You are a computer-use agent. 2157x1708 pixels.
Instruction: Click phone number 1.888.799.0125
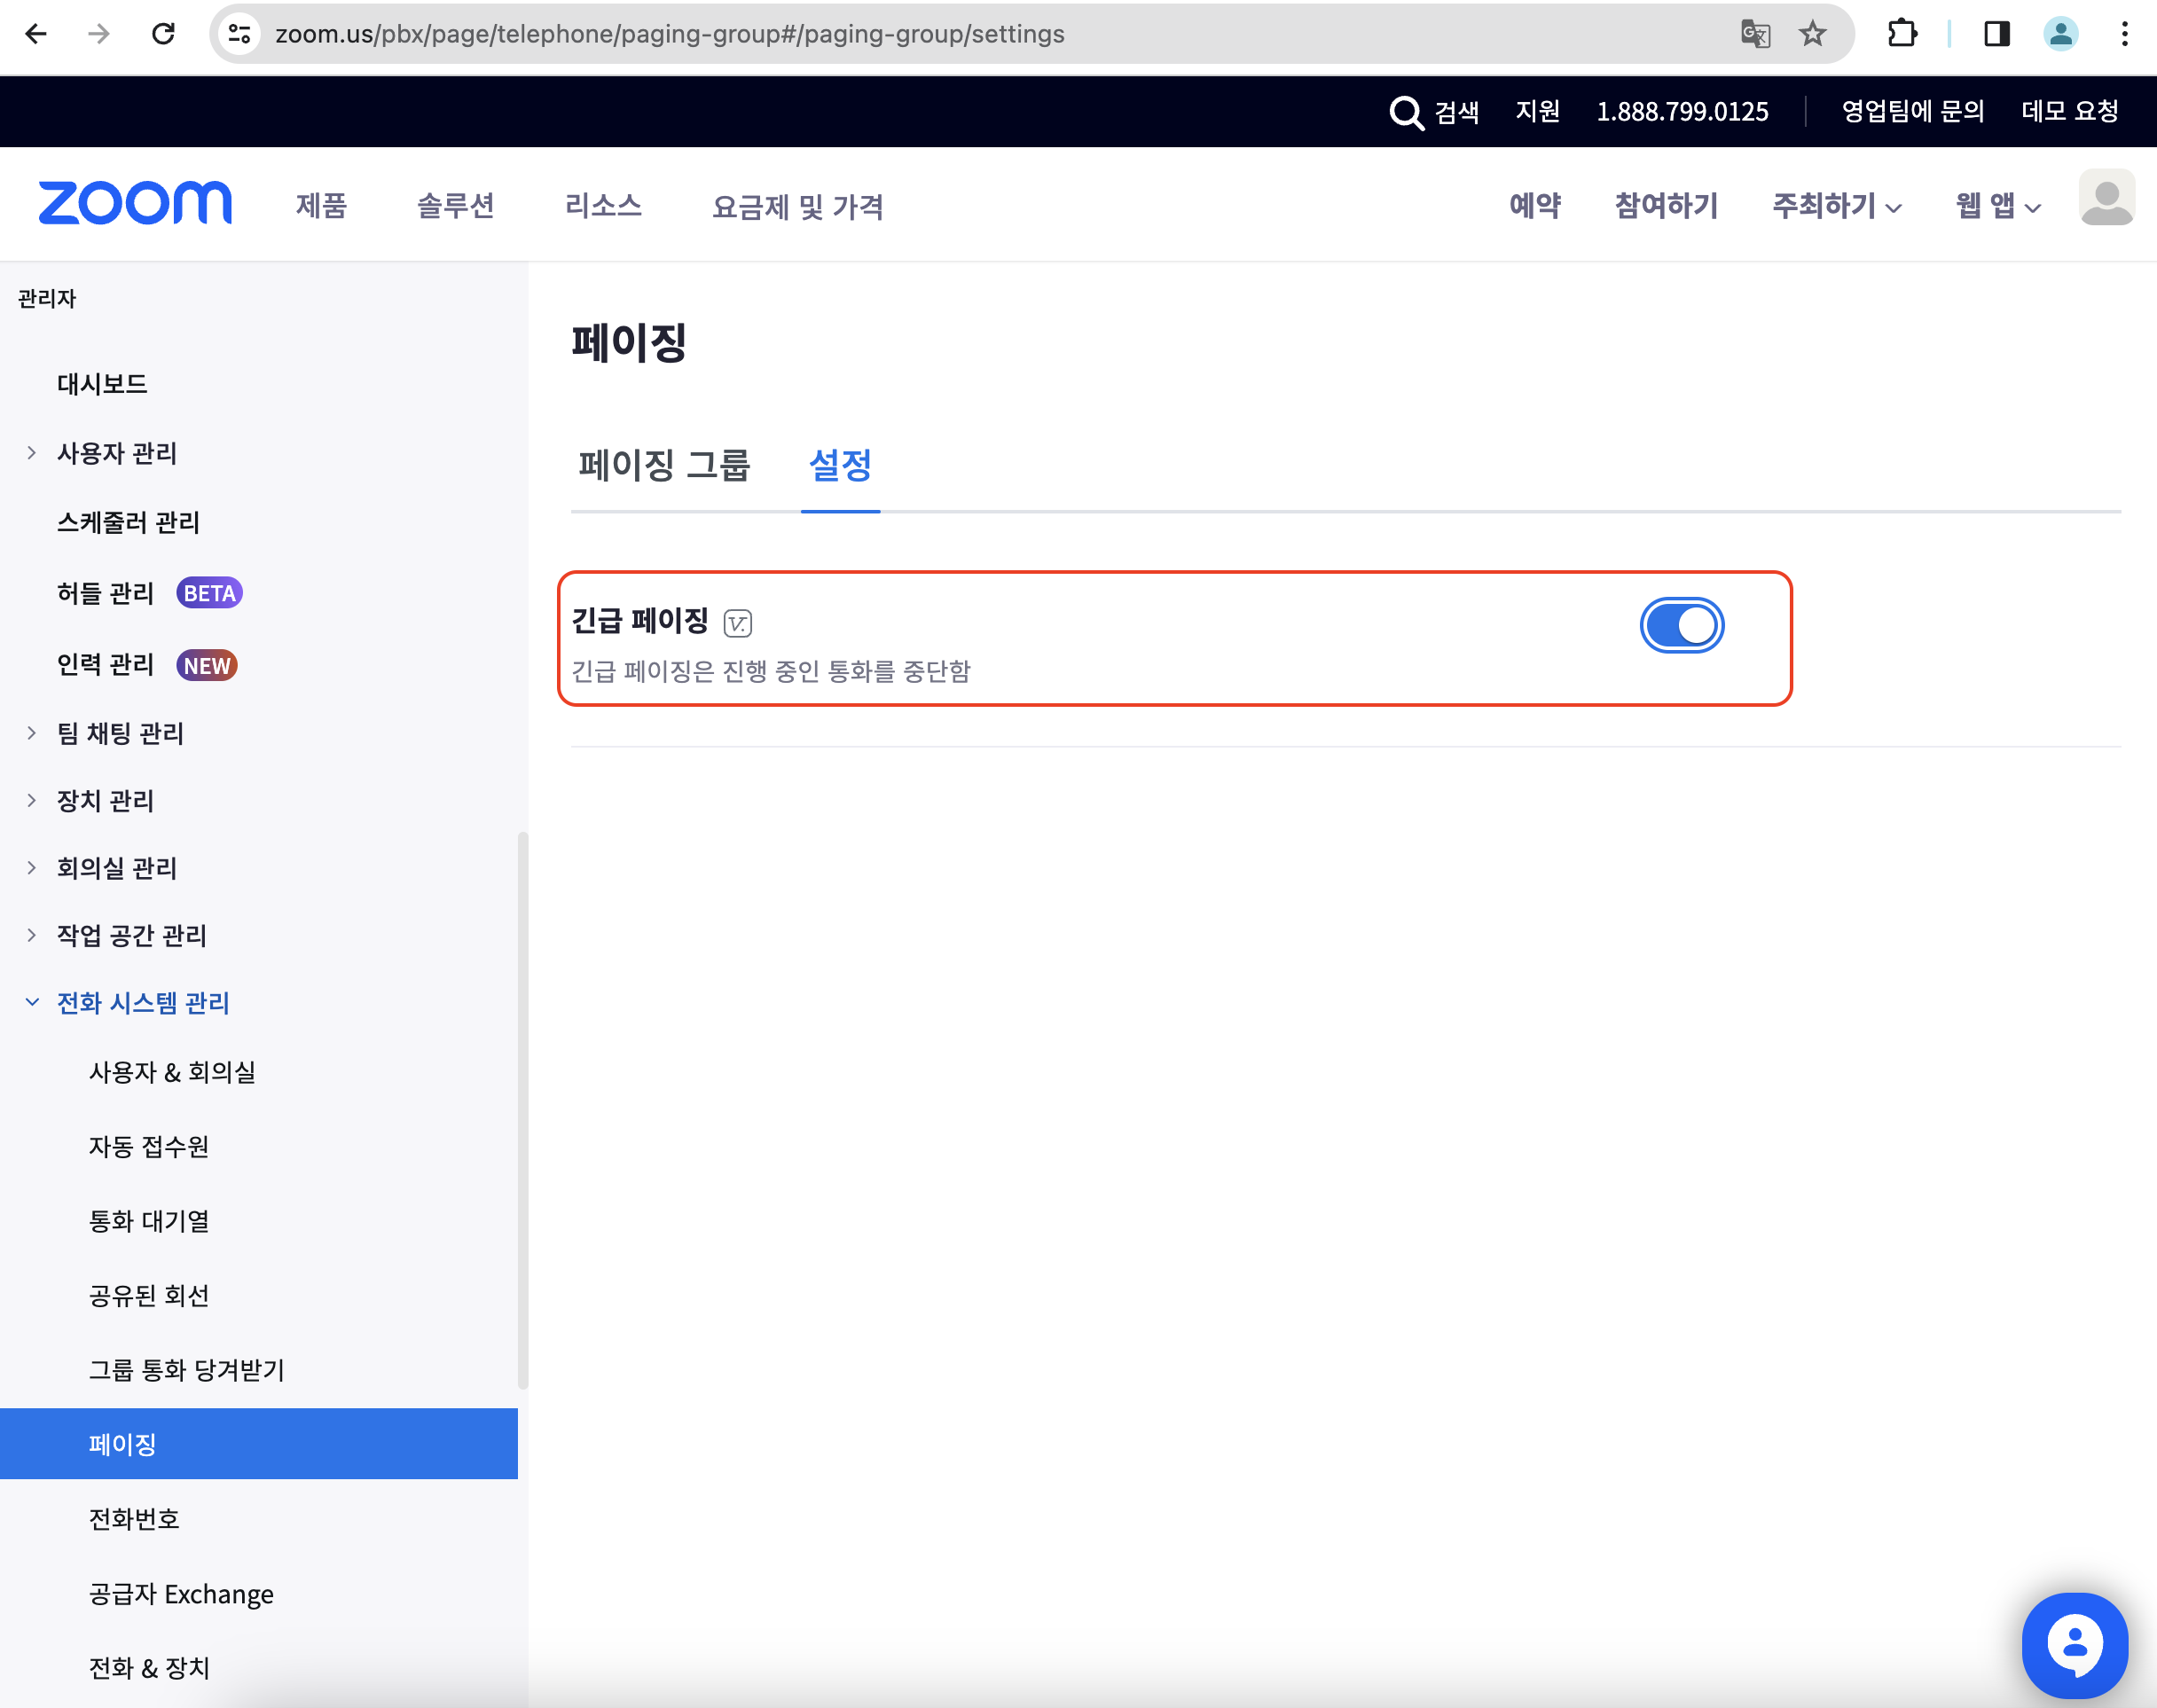[x=1682, y=111]
